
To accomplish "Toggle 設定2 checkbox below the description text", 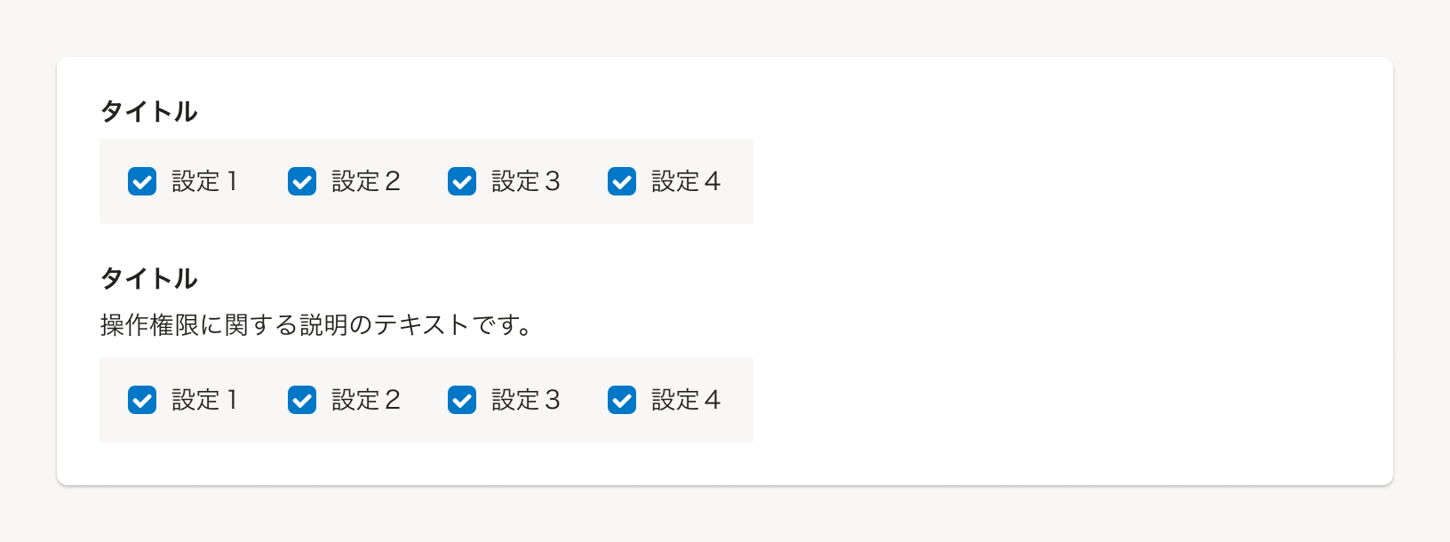I will (302, 400).
